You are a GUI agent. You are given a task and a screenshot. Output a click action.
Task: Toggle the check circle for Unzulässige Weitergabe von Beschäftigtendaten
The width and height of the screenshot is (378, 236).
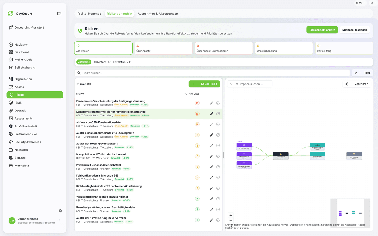pyautogui.click(x=218, y=209)
